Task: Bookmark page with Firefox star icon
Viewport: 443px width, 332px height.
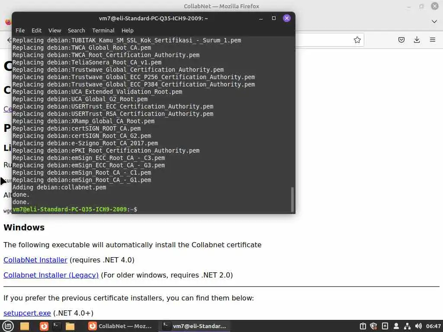Action: pyautogui.click(x=357, y=40)
